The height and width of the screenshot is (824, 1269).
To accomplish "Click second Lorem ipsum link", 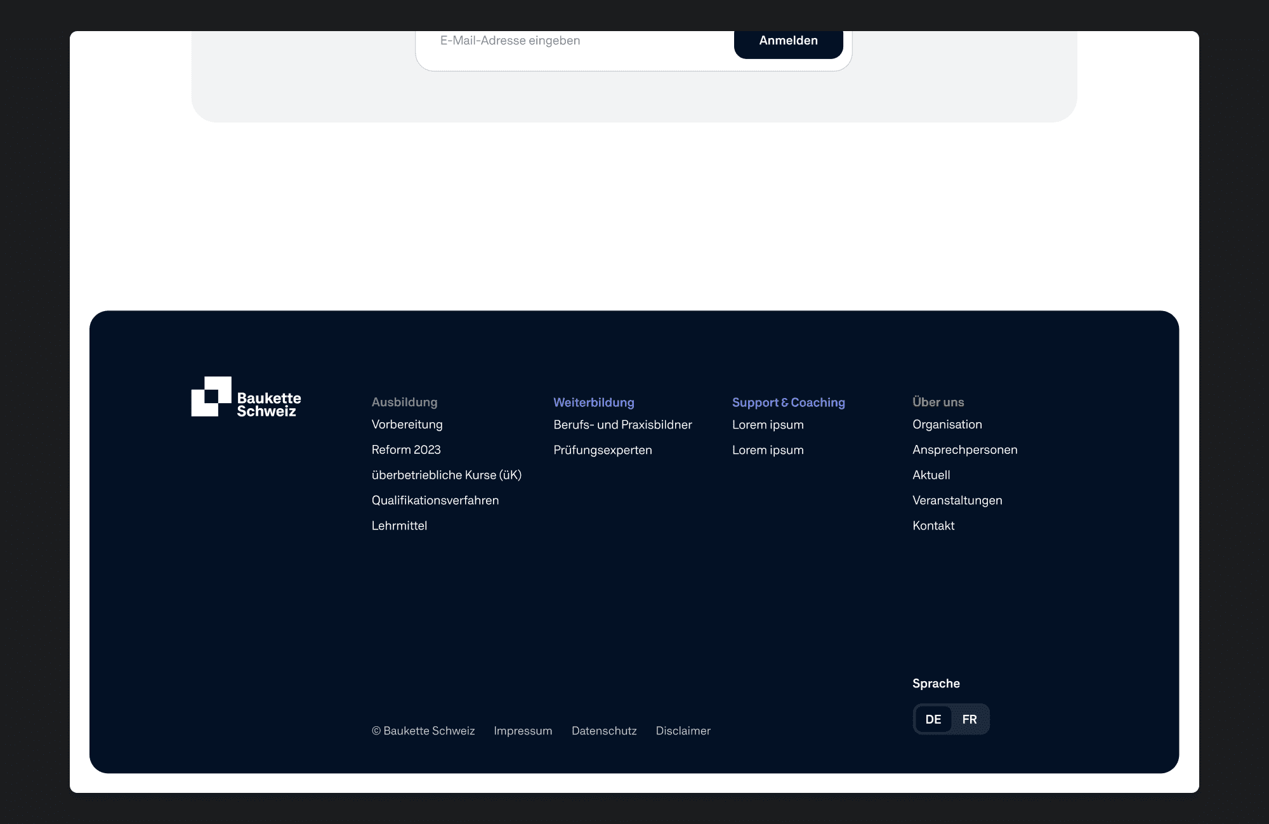I will pyautogui.click(x=768, y=450).
